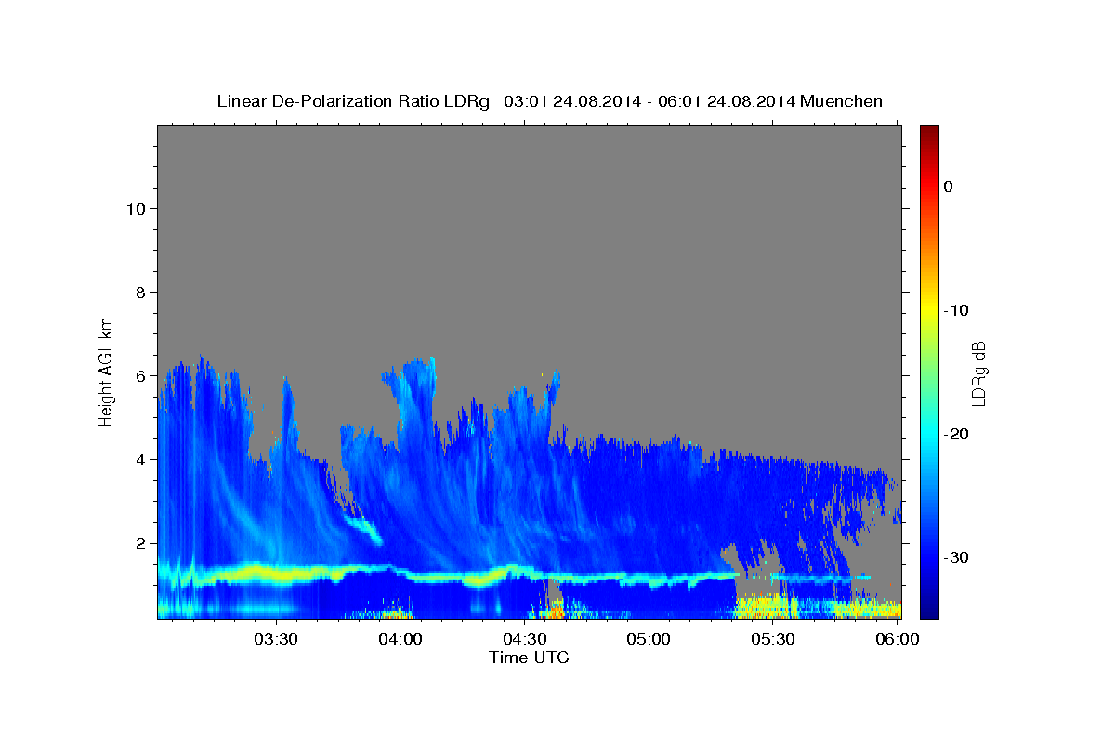Screen dimensions: 1115x743
Task: Click the 03:30 time tick label
Action: tap(276, 639)
